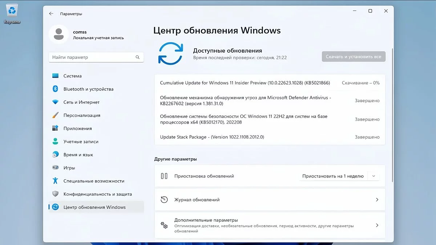Click the Система monitor icon
436x245 pixels.
pos(55,76)
